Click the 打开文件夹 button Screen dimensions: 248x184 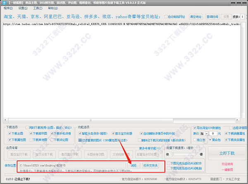150,165
